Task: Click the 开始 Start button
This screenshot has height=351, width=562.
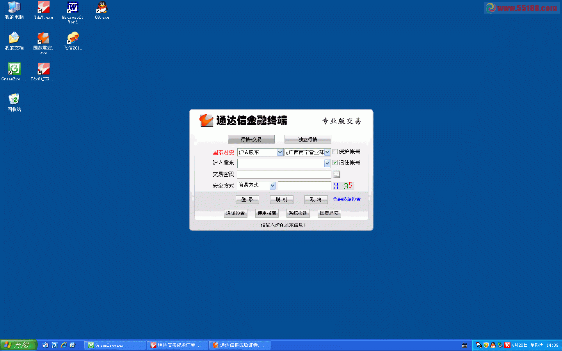Action: click(18, 345)
